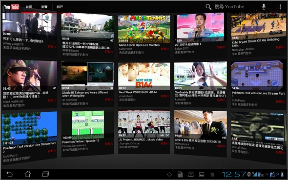Switch to the 瀏覽 tab
The image size is (288, 180).
44,7
